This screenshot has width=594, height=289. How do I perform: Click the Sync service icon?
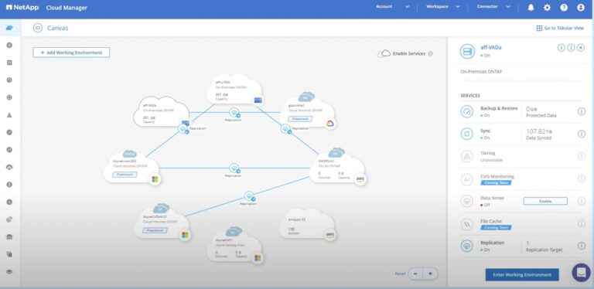tap(467, 134)
